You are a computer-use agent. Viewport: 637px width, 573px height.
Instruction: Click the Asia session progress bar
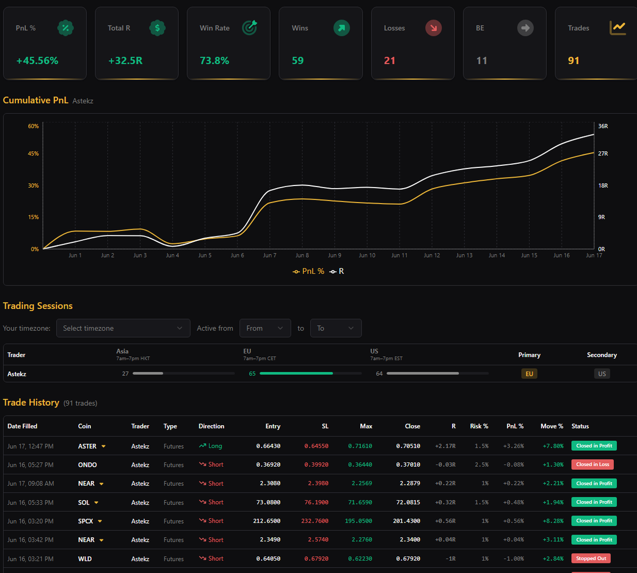pos(184,374)
